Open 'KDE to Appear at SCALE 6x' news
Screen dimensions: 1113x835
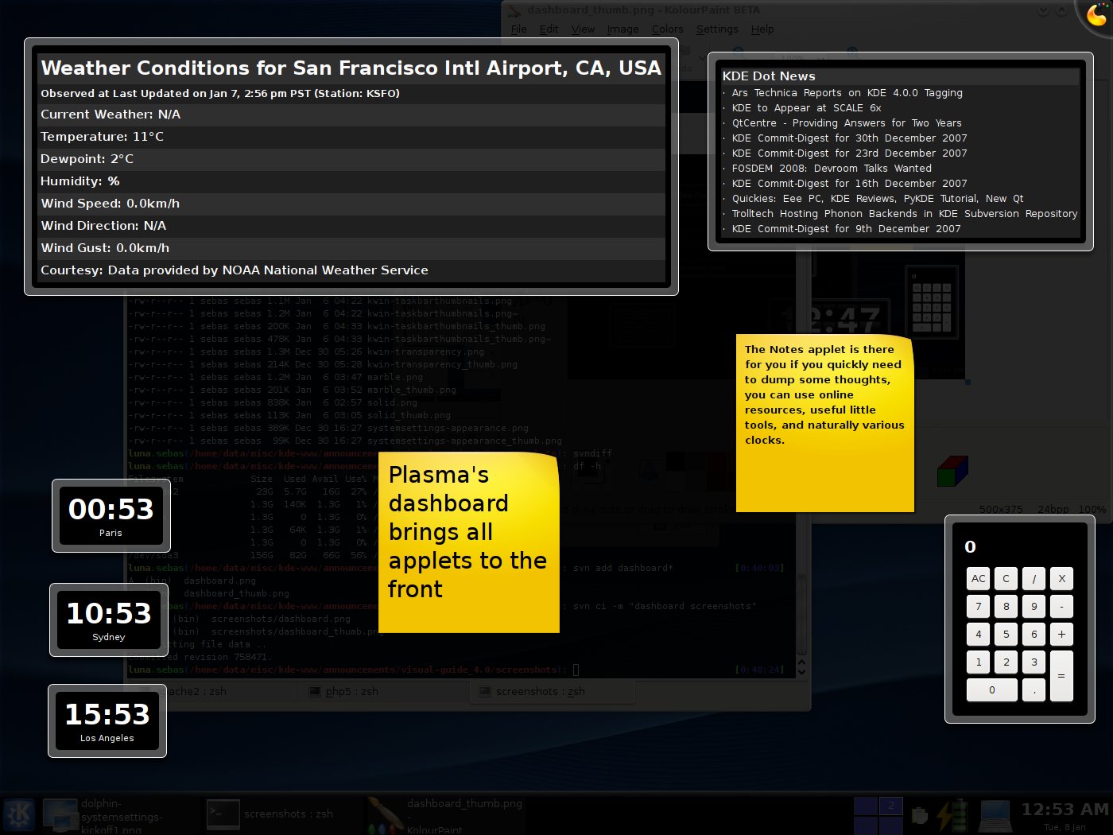pyautogui.click(x=807, y=108)
